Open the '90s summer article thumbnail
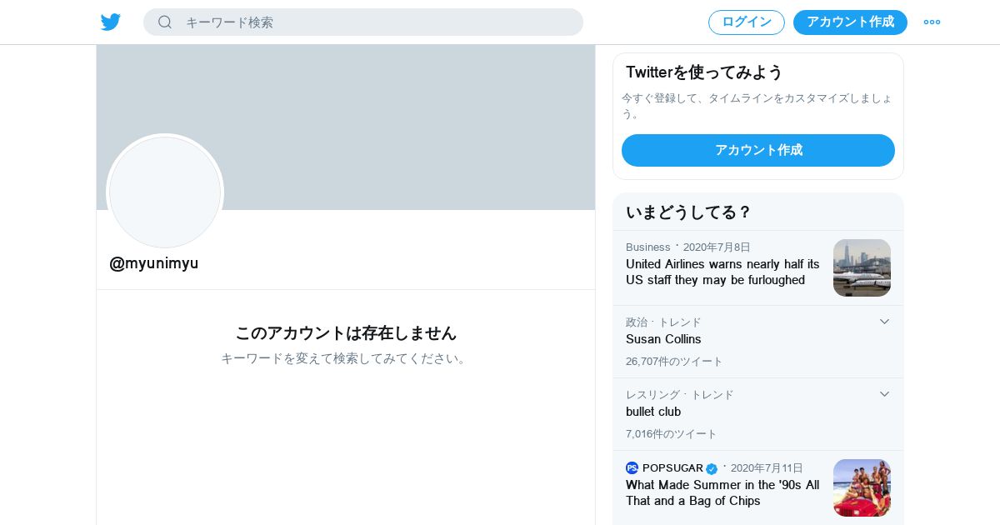Viewport: 1000px width, 525px height. click(862, 487)
